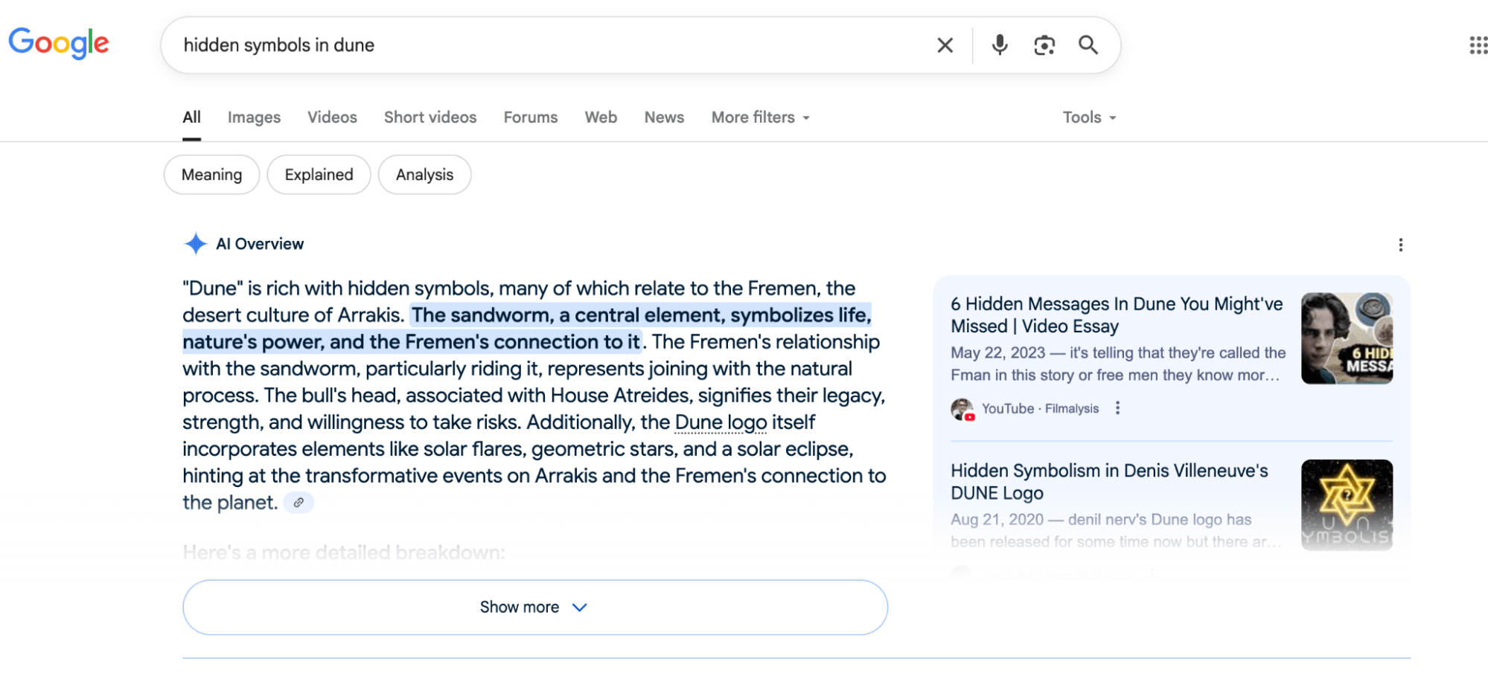Viewport: 1488px width, 693px height.
Task: Open the Google apps grid
Action: (x=1477, y=45)
